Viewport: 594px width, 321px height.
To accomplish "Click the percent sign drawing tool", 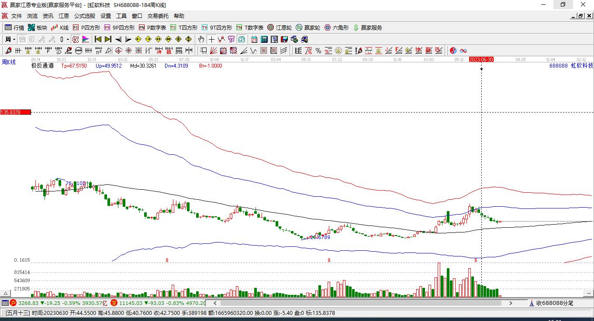I will (x=318, y=51).
